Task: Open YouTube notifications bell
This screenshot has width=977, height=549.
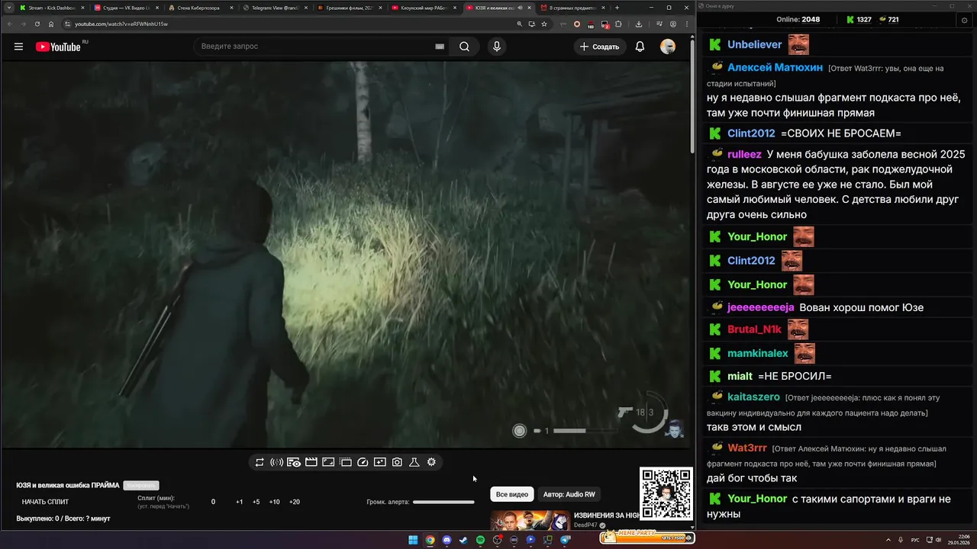Action: 640,47
